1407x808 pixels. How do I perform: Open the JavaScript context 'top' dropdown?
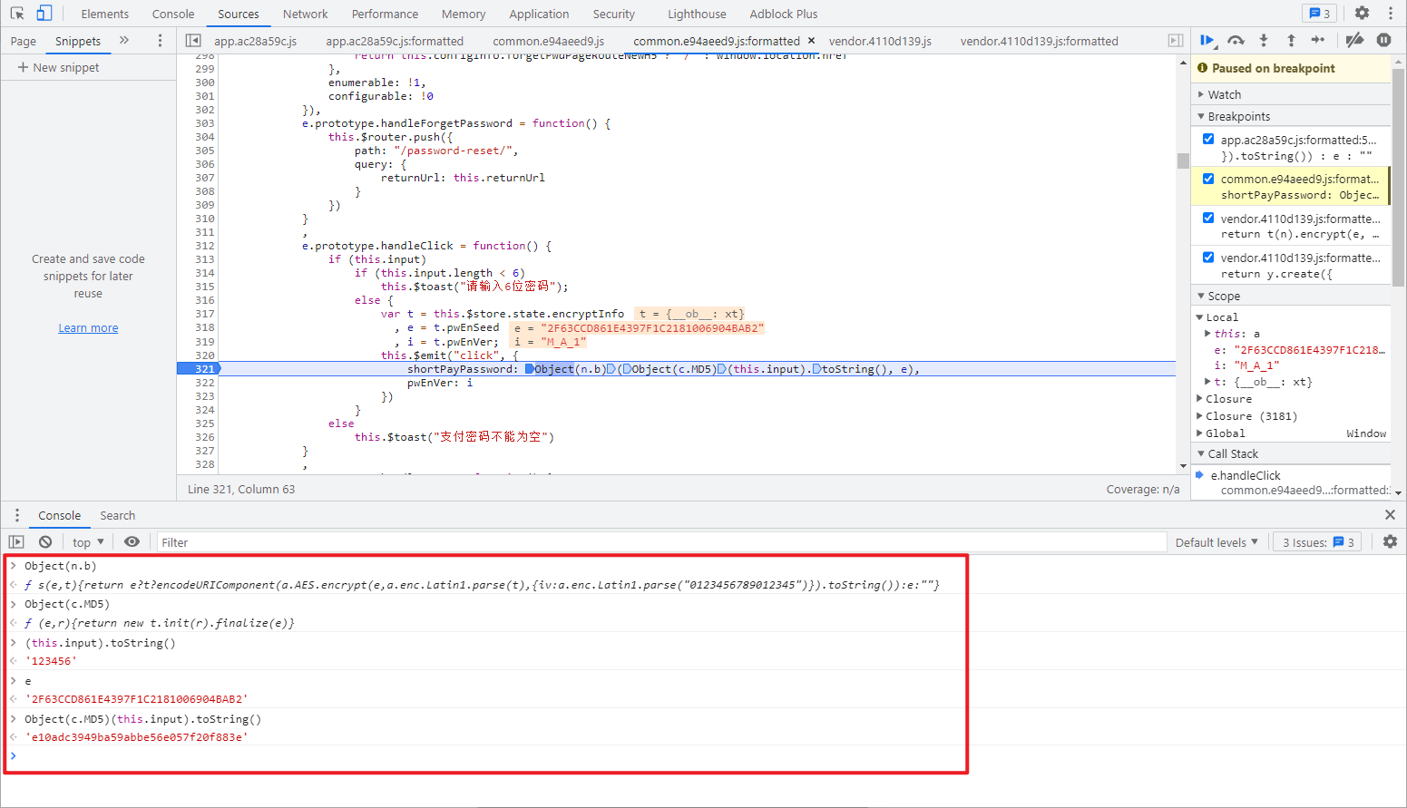tap(88, 542)
